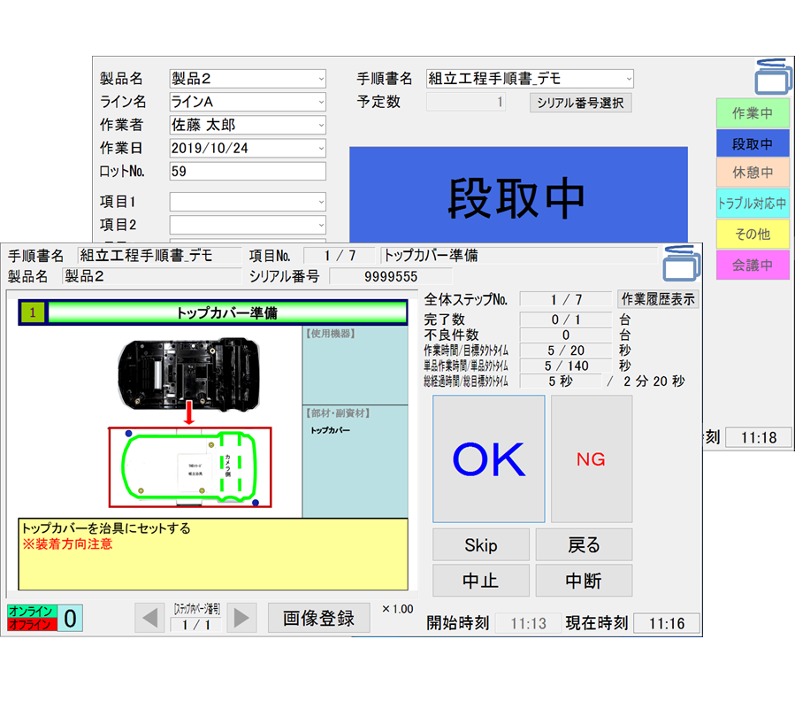Go to previous step page arrow

point(149,617)
